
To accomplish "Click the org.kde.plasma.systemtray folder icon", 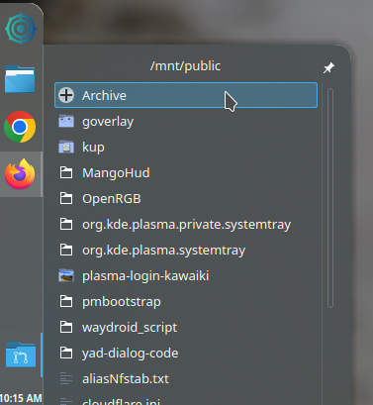I will pos(66,250).
